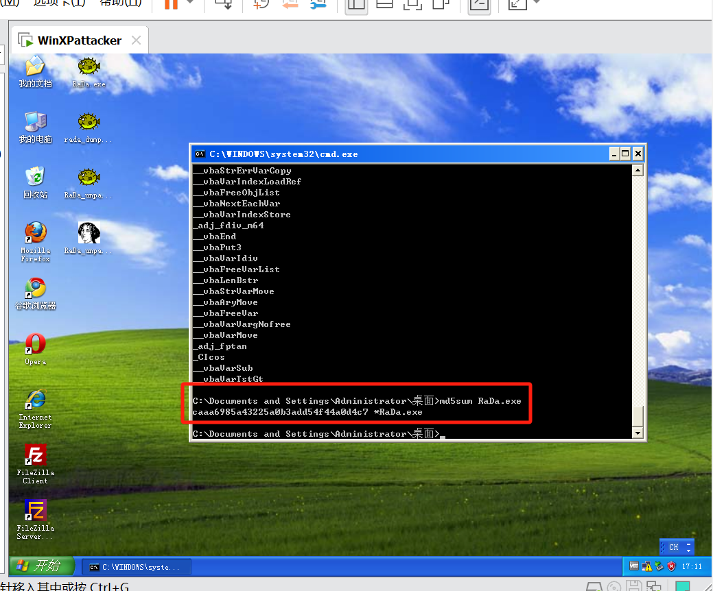
Task: Click the cmd window scrollbar thumb
Action: coord(638,415)
